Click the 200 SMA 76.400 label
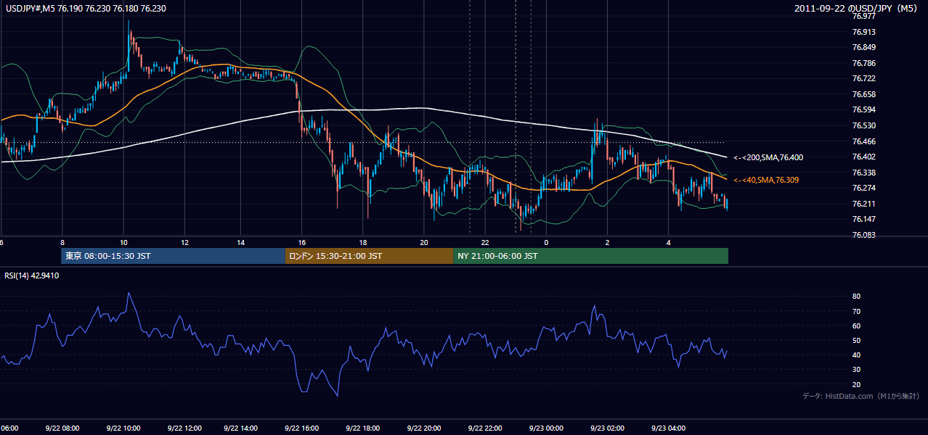This screenshot has height=435, width=928. pyautogui.click(x=768, y=157)
